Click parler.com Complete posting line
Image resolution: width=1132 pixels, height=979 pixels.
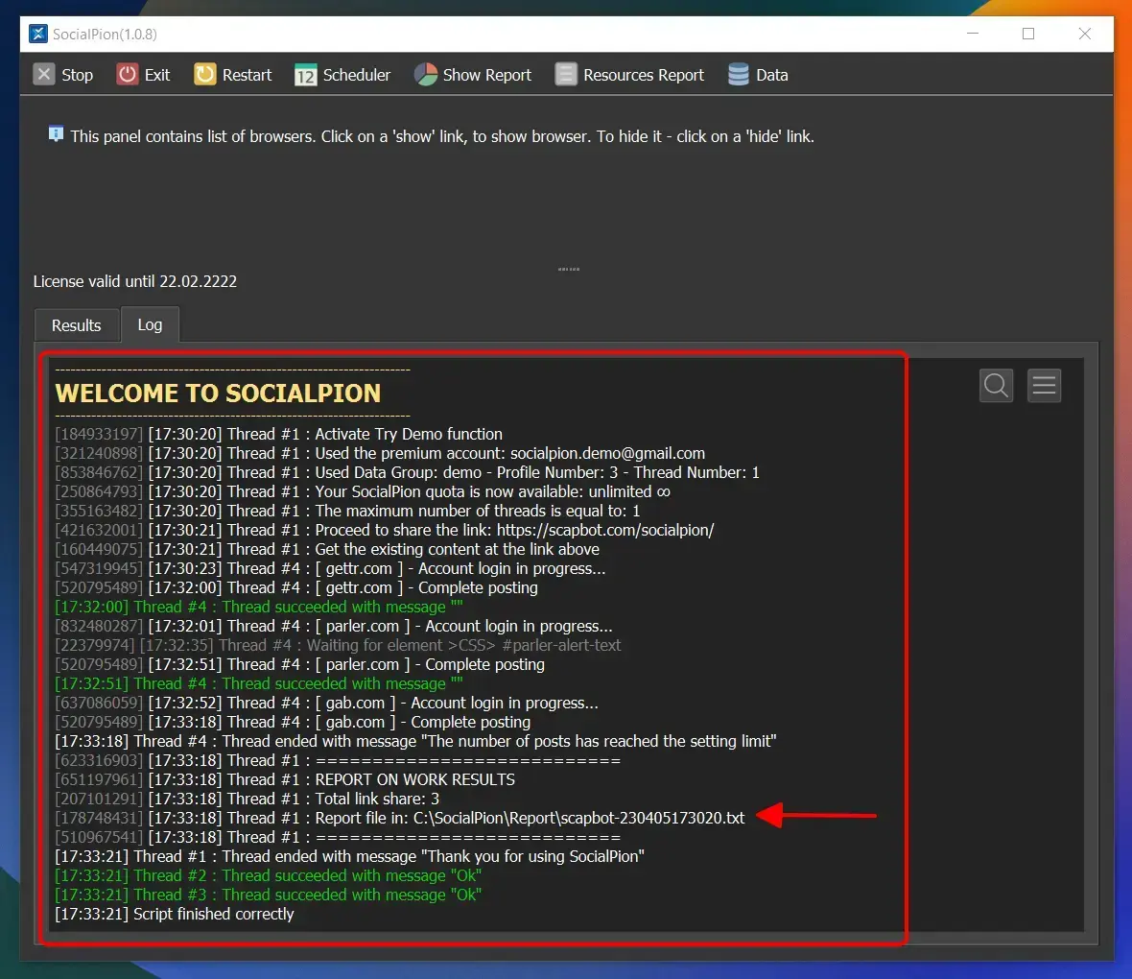click(299, 665)
